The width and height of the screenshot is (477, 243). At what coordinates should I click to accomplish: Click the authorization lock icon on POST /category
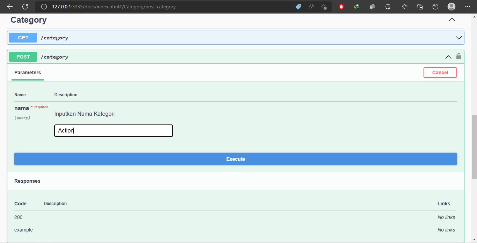458,56
